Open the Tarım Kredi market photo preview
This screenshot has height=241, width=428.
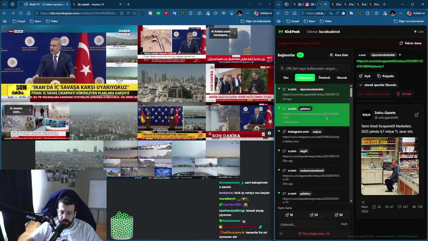[x=390, y=166]
